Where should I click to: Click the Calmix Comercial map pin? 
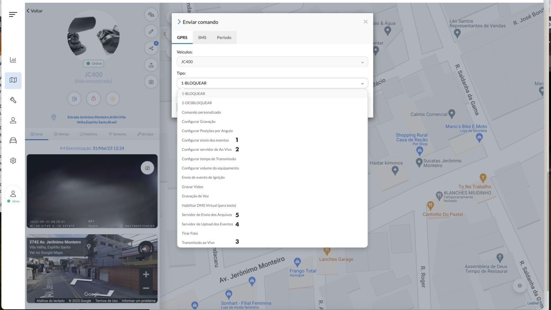(452, 113)
